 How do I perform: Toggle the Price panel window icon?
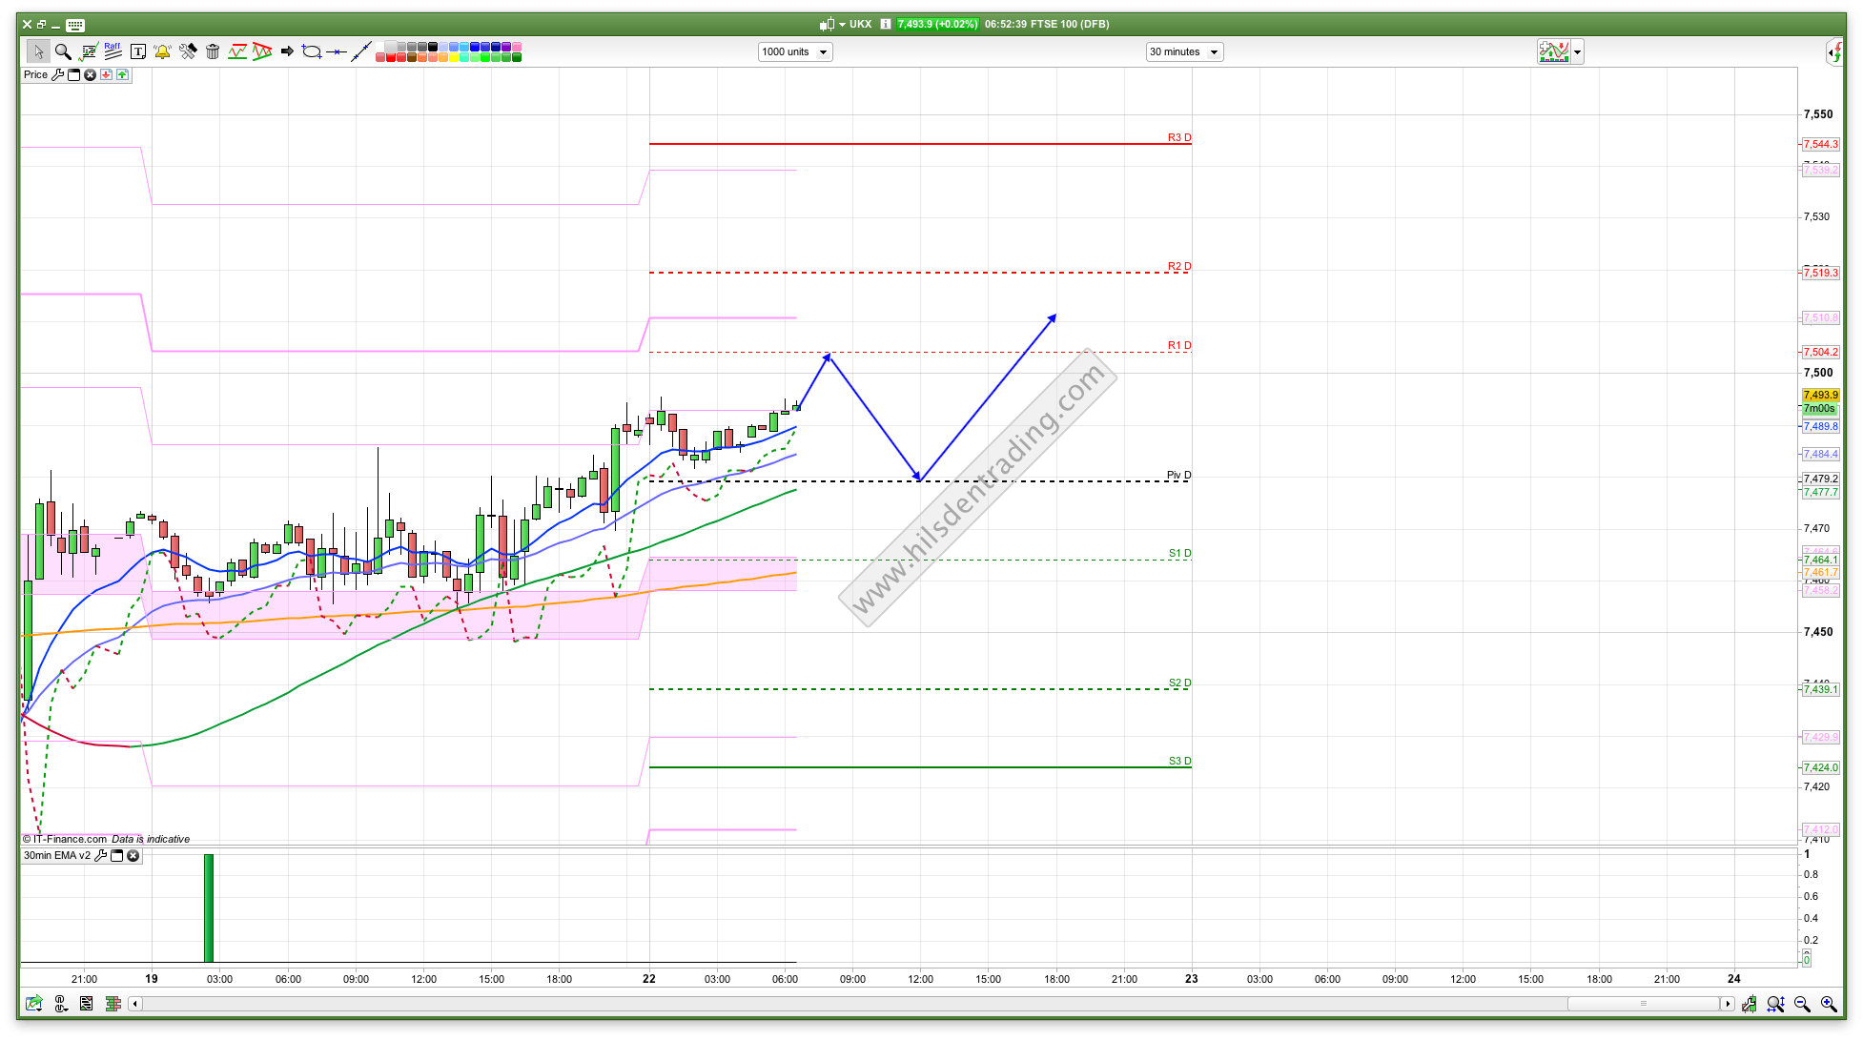pyautogui.click(x=73, y=74)
